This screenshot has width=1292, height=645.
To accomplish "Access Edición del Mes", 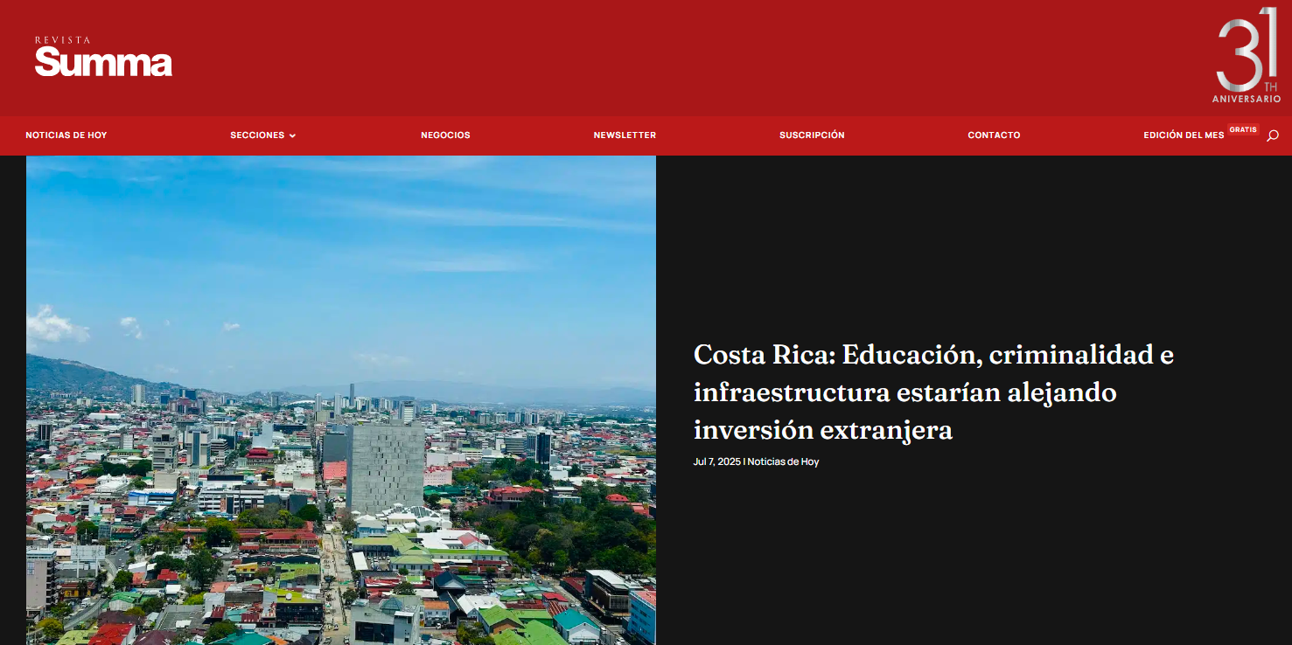I will pyautogui.click(x=1184, y=135).
